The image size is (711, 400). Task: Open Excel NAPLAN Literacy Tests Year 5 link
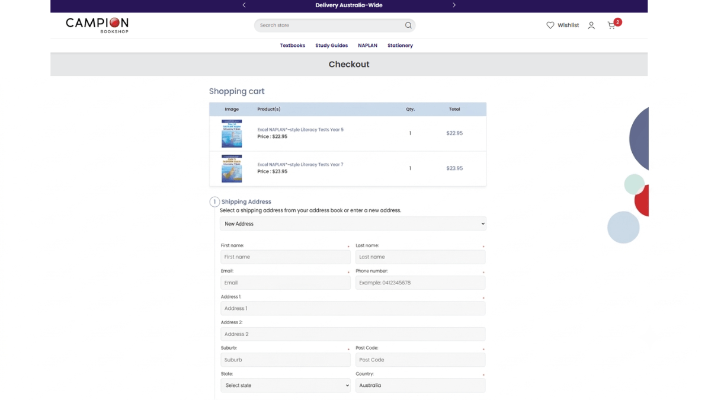coord(300,130)
